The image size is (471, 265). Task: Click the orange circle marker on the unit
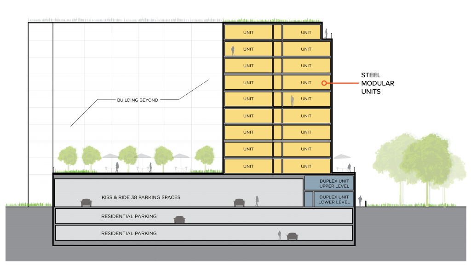pyautogui.click(x=324, y=83)
